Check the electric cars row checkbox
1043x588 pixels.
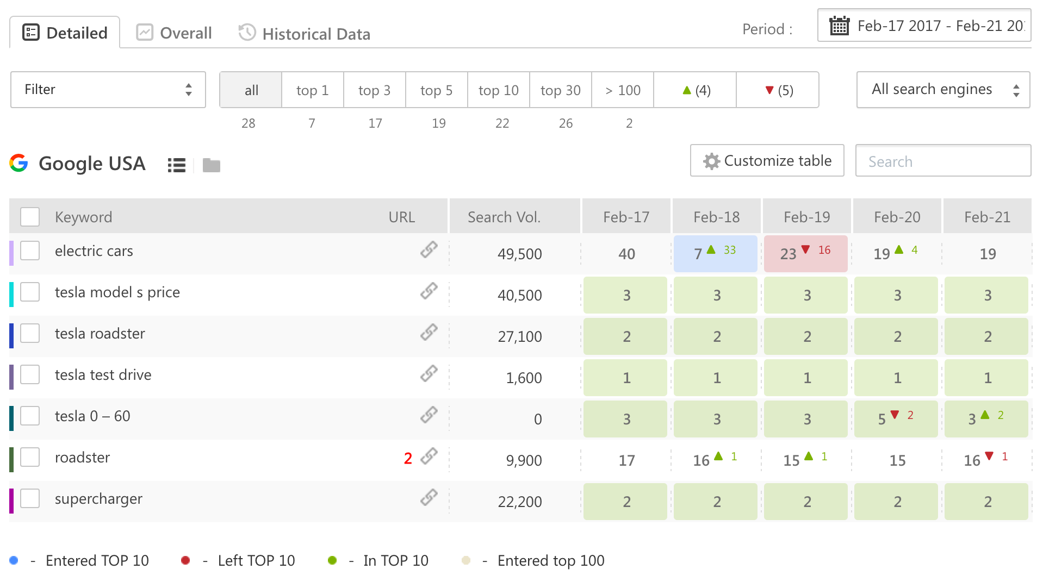(x=30, y=251)
